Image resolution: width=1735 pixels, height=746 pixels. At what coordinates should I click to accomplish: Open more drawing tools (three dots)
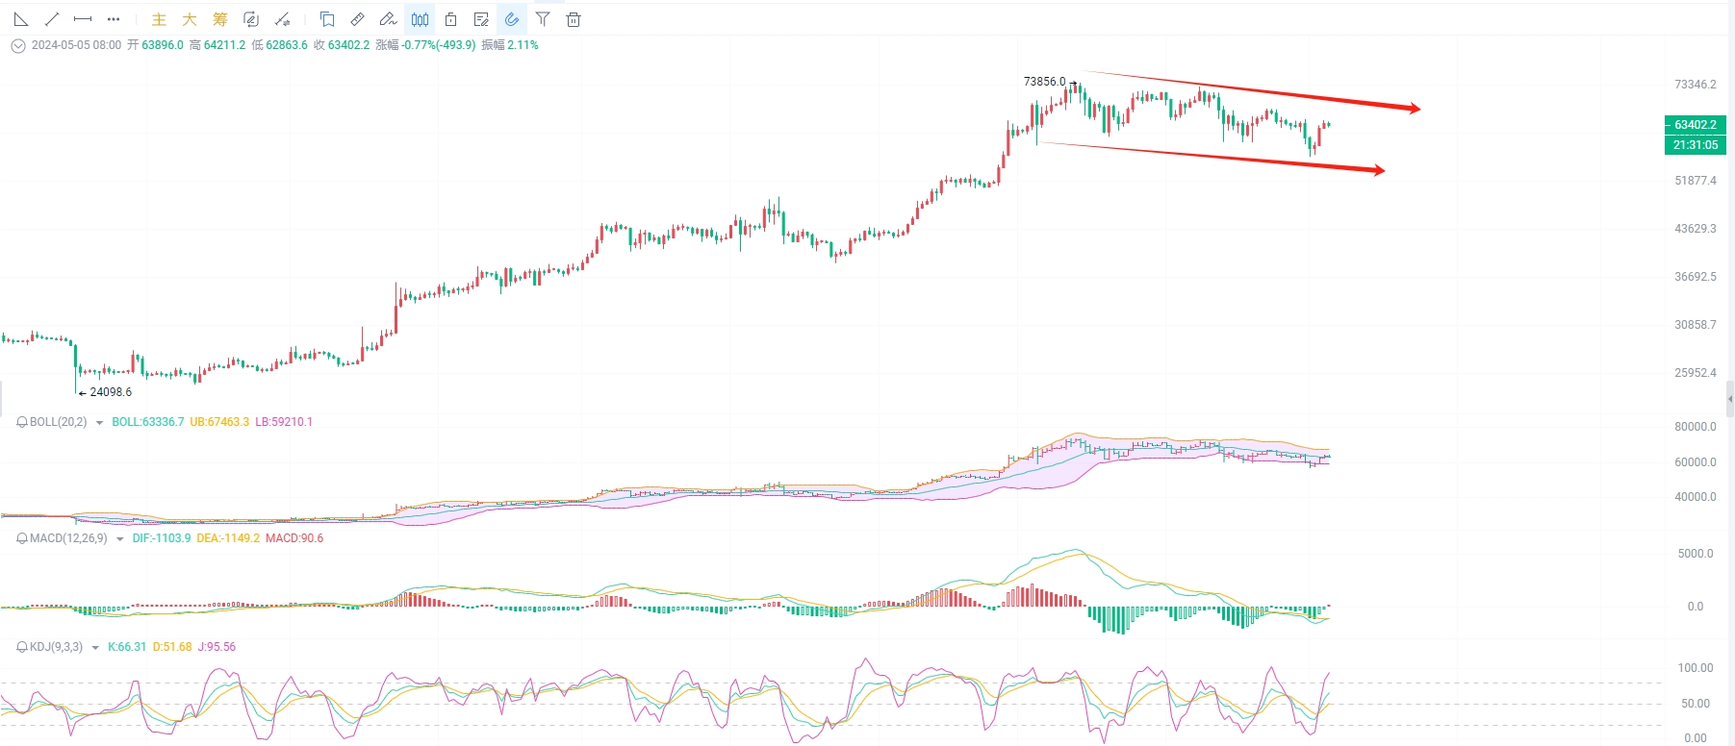(x=114, y=19)
